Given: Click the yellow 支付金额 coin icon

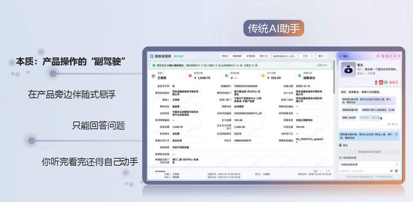Looking at the screenshot, I should [263, 76].
